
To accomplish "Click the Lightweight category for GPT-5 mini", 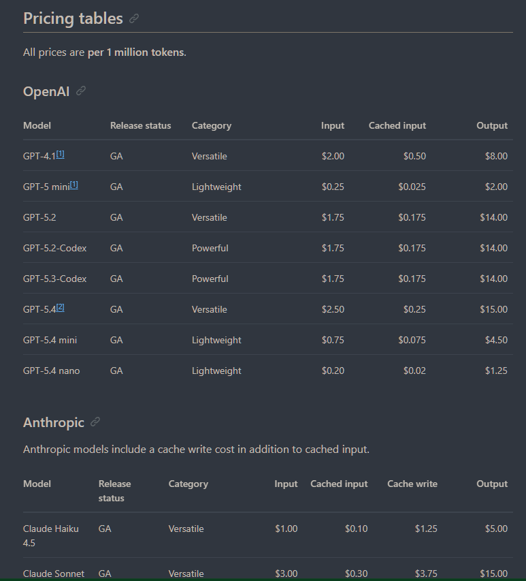I will tap(216, 187).
